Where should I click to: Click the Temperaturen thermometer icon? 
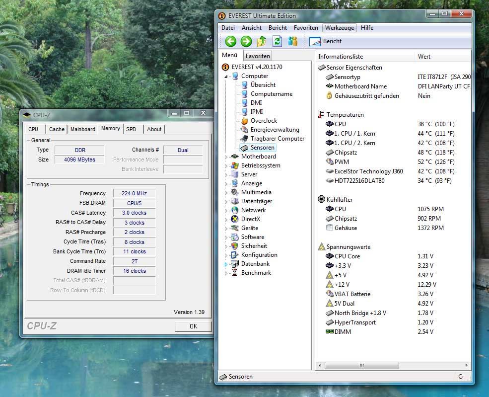pos(321,115)
